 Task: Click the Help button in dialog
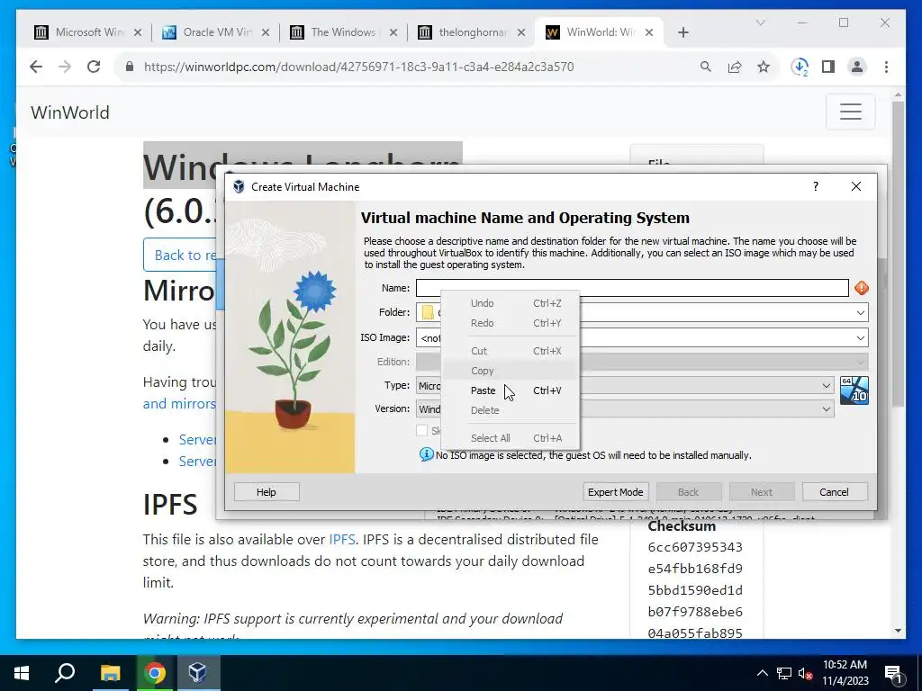pyautogui.click(x=267, y=492)
